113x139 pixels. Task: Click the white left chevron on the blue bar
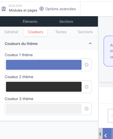(105, 136)
